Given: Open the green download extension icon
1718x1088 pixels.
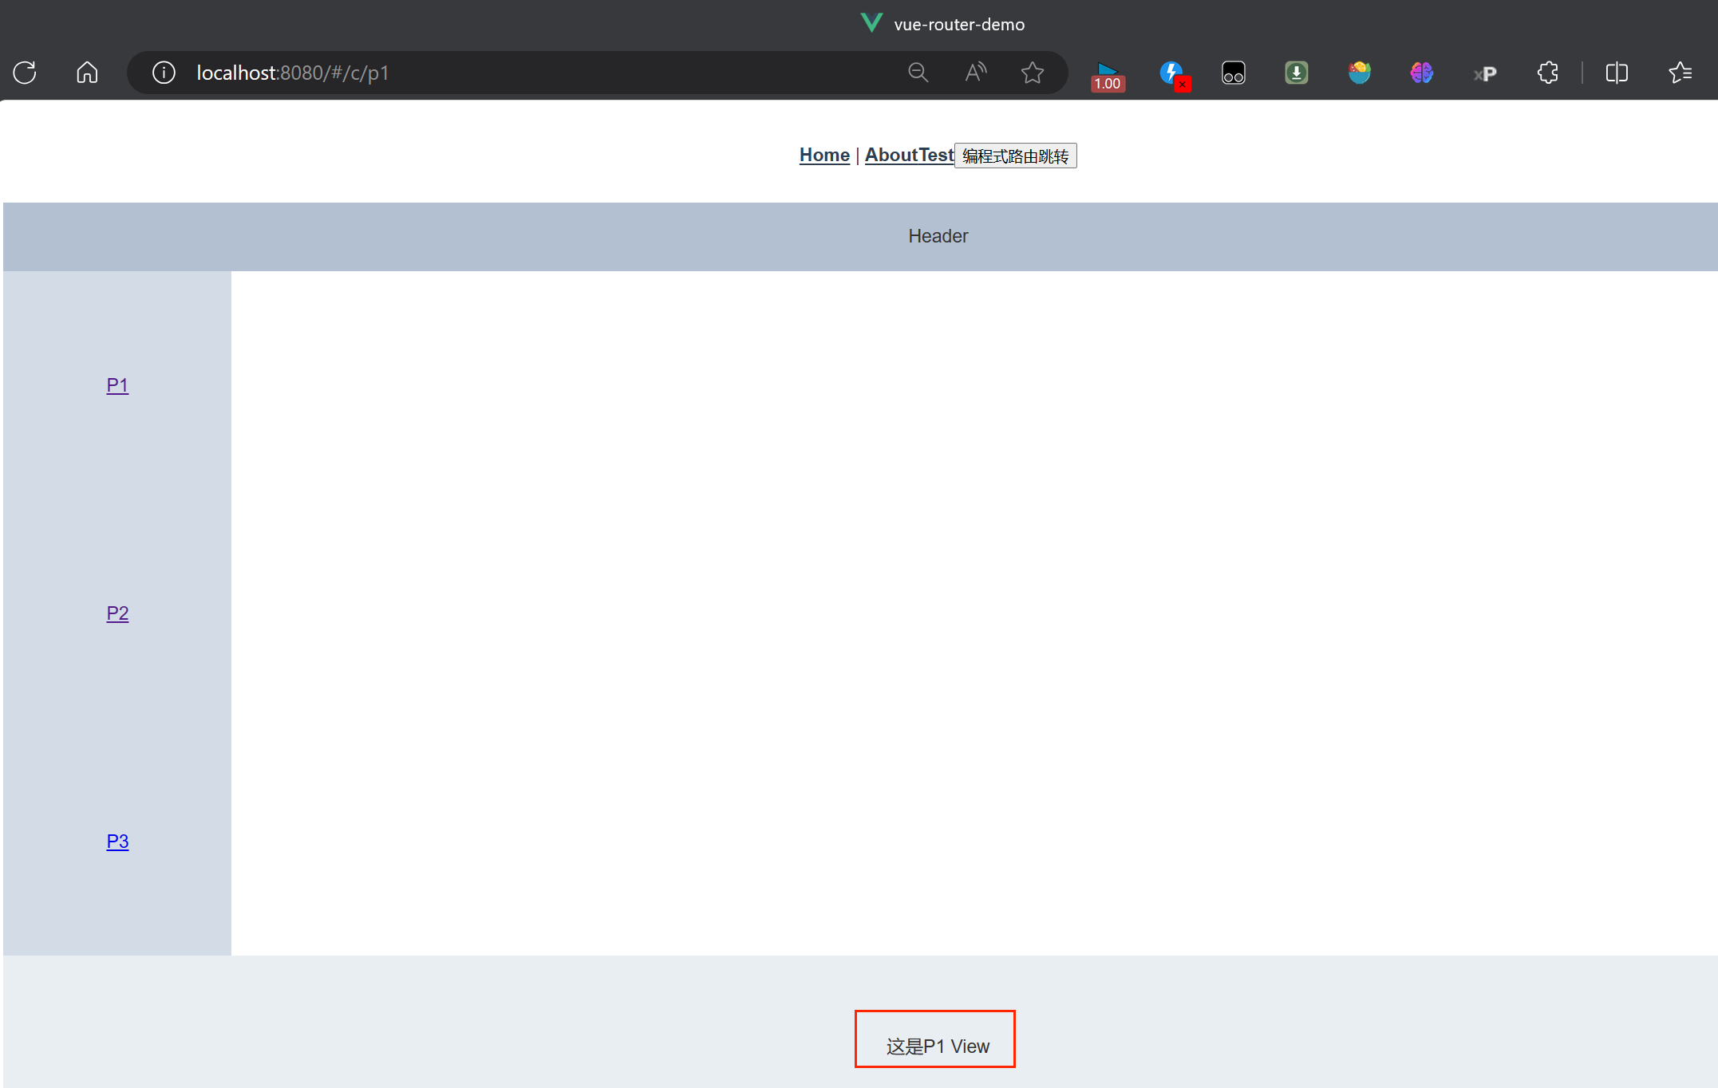Looking at the screenshot, I should pyautogui.click(x=1297, y=73).
